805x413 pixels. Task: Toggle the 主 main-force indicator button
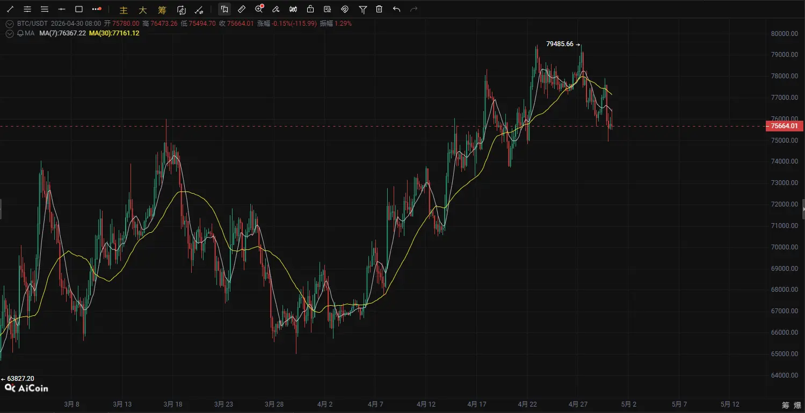(124, 10)
